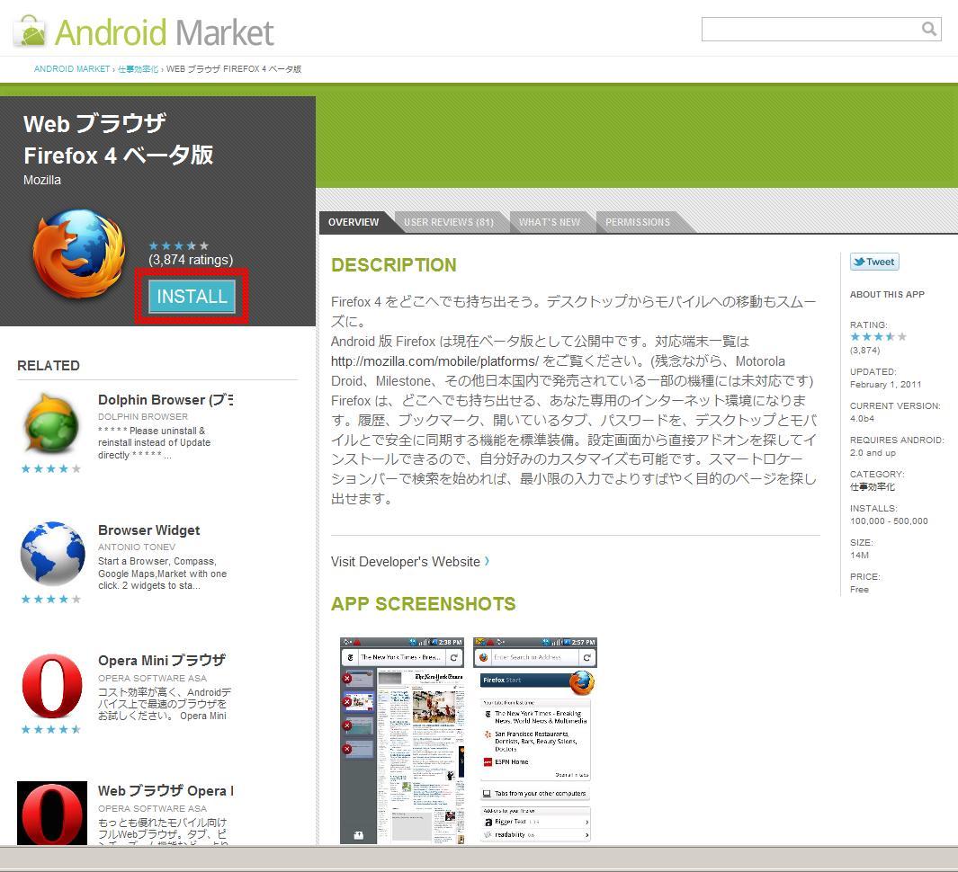The image size is (958, 872).
Task: Click the 100,000 - 500,000 installs value
Action: coord(889,521)
